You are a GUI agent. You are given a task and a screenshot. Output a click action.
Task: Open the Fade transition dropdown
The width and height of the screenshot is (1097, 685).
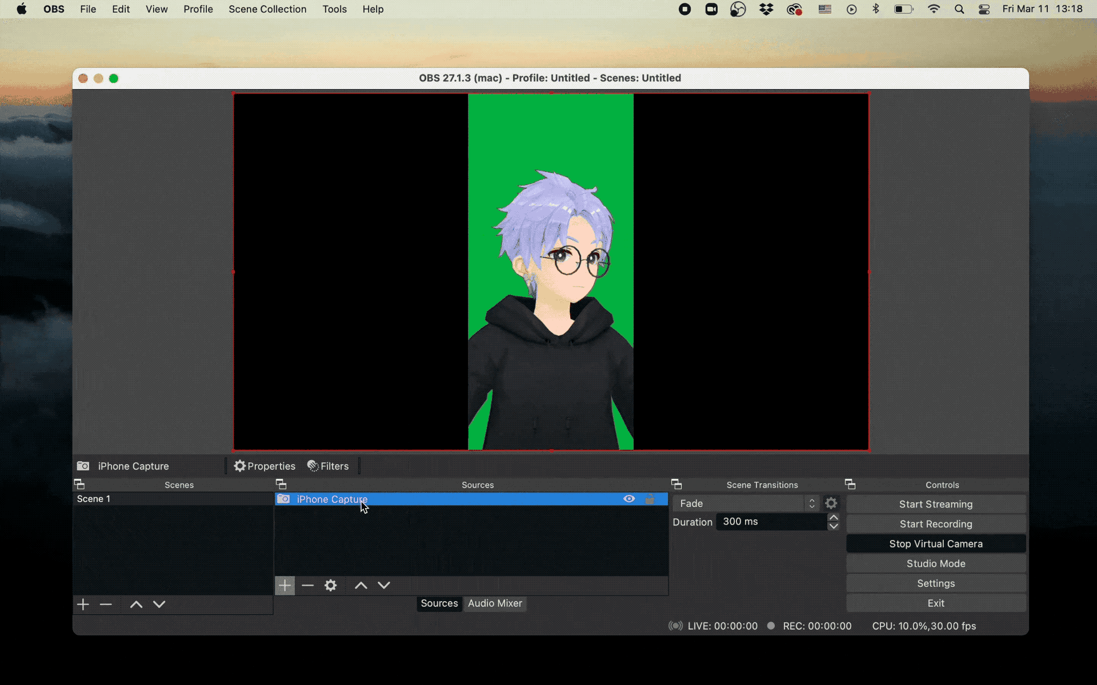743,503
